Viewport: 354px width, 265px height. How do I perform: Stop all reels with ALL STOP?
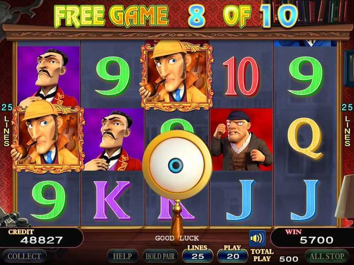click(327, 256)
